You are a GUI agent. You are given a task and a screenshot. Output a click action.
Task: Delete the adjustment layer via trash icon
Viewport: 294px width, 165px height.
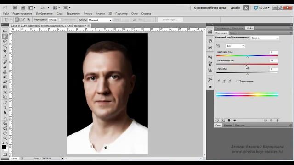coord(277,121)
